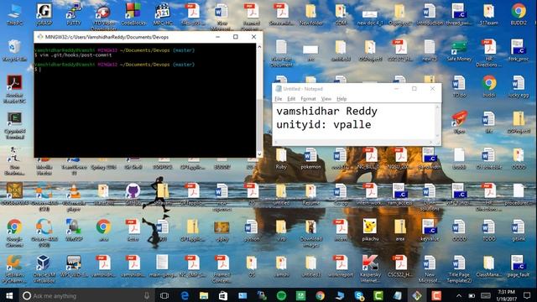Open the jGRASP desktop shortcut
Screen dimensions: 537x302
[x=44, y=14]
